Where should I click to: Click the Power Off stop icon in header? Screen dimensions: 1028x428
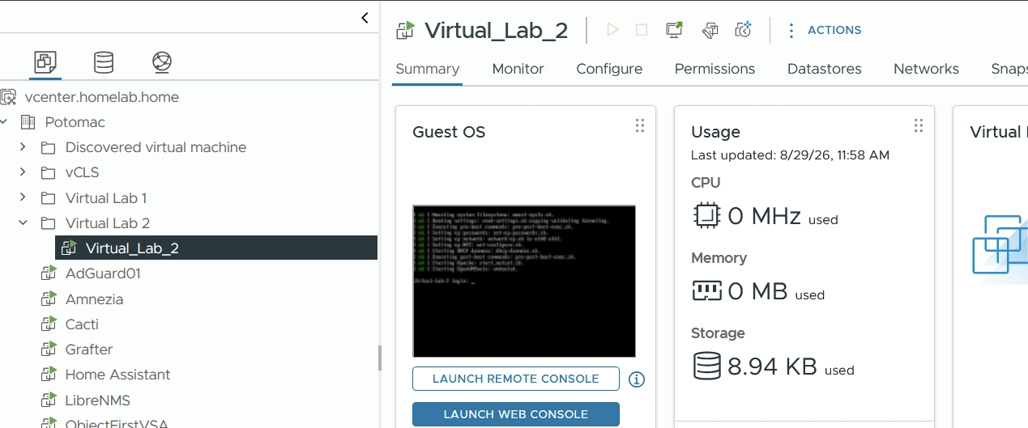pos(642,30)
